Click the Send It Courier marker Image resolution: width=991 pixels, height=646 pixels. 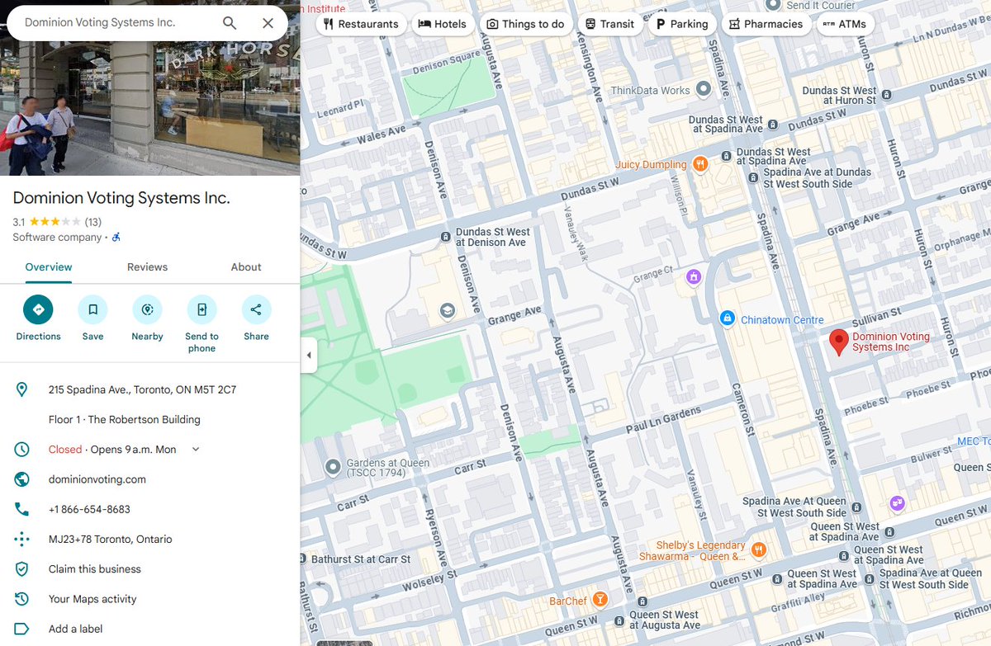click(773, 5)
